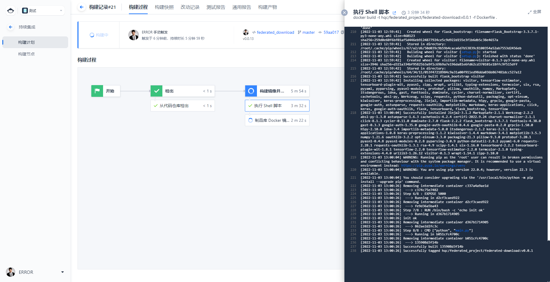Open log in new window icon
The height and width of the screenshot is (282, 550).
point(394,13)
